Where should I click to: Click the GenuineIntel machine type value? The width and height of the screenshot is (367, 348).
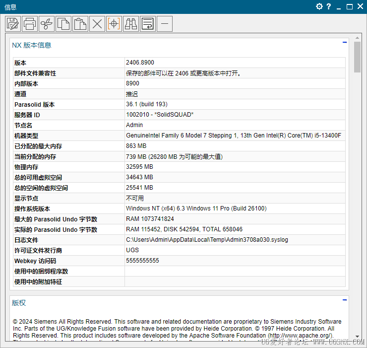coord(234,136)
